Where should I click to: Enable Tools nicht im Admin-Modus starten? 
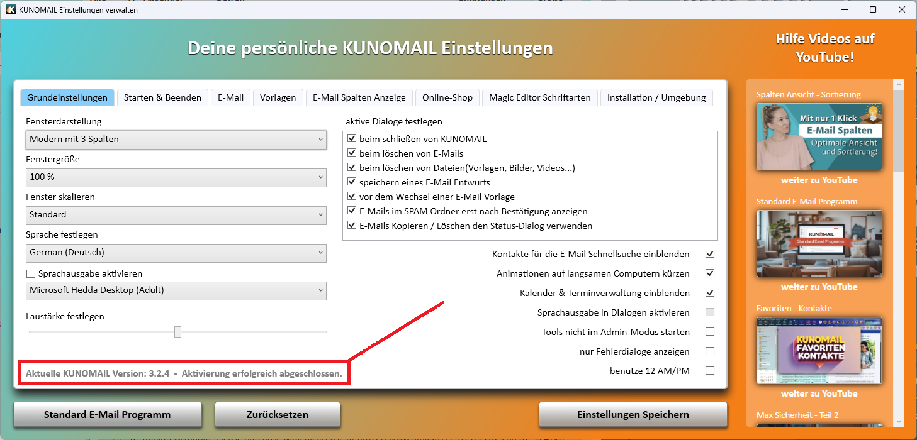(x=710, y=332)
